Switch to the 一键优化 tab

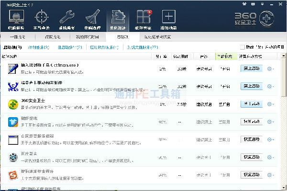18,37
